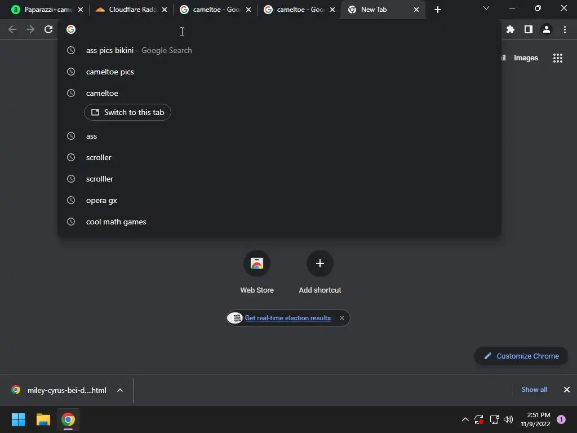Click the Switch to this tab button
This screenshot has width=577, height=433.
tap(127, 112)
